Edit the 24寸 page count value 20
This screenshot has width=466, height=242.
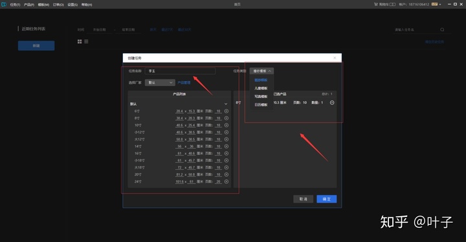(x=219, y=181)
